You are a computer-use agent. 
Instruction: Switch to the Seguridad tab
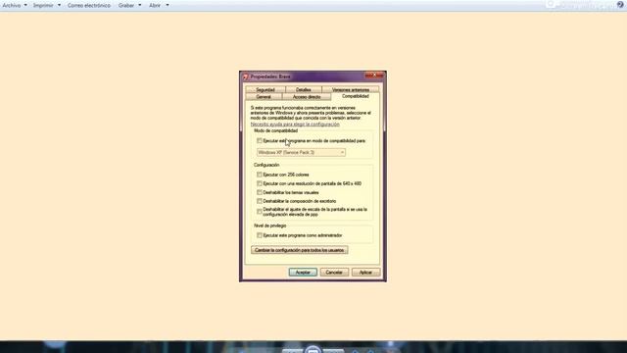tap(265, 89)
